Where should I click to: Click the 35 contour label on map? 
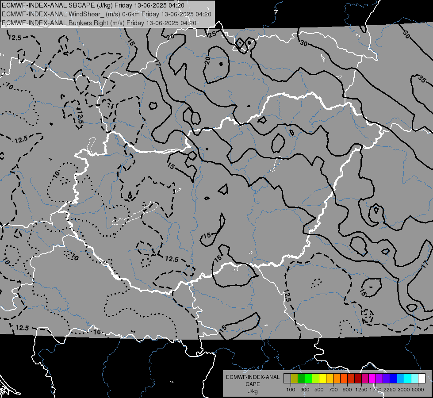pos(422,79)
